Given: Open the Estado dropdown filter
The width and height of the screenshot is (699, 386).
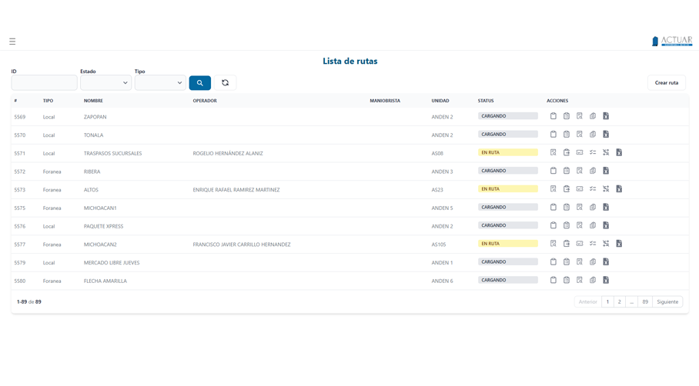Looking at the screenshot, I should (105, 83).
